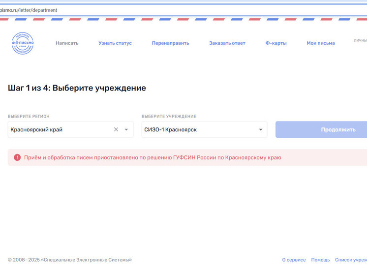367x275 pixels.
Task: Open the О сервисе footer link
Action: pos(294,260)
